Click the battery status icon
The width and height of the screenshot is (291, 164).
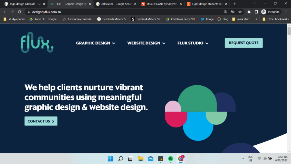pos(270,159)
